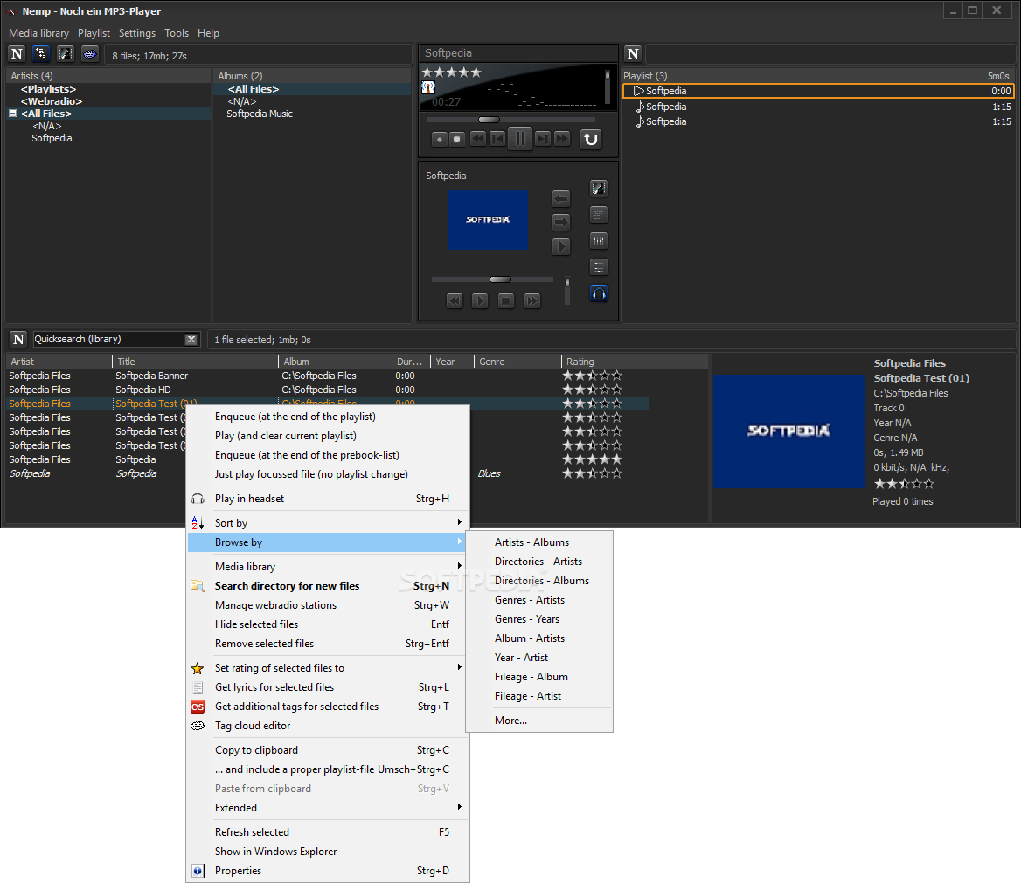Click inside the Quicksearch (library) input field
Screen dimensions: 1021x883
click(x=108, y=339)
